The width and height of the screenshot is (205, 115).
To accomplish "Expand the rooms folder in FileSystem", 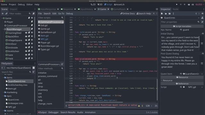I will click(4, 111).
